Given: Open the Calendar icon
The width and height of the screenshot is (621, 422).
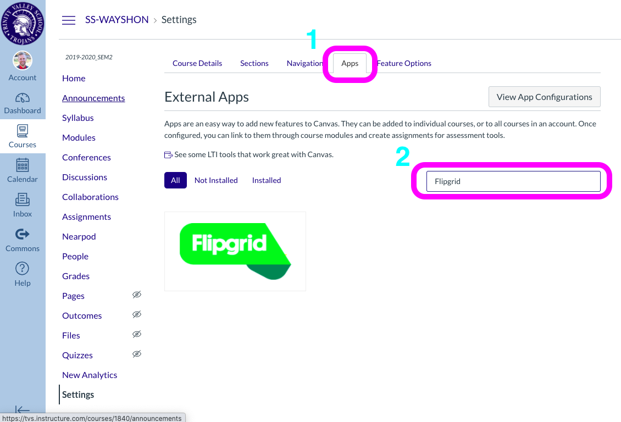Looking at the screenshot, I should tap(22, 170).
